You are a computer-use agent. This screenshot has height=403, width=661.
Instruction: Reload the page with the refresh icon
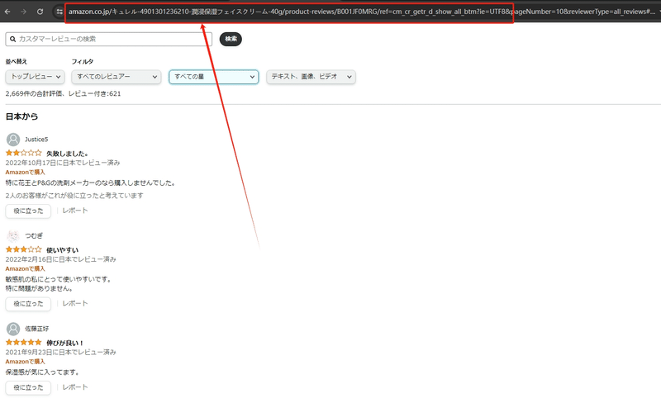(40, 12)
